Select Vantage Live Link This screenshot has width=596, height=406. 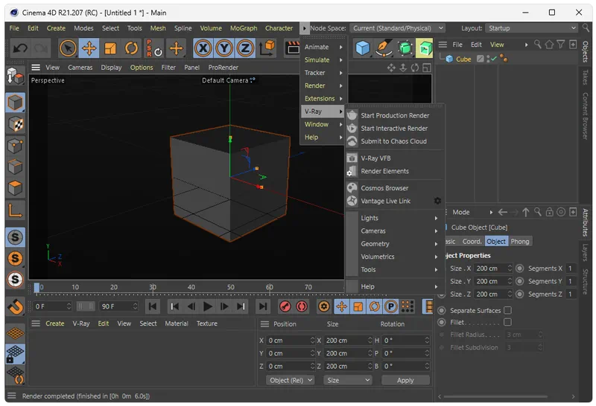385,201
